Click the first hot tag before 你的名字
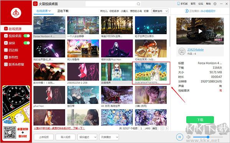The height and width of the screenshot is (143, 230). tap(104, 11)
